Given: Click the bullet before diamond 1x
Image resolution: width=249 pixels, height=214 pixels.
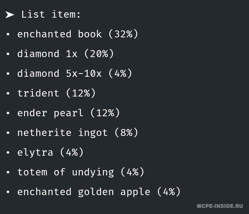Looking at the screenshot, I should pos(8,54).
